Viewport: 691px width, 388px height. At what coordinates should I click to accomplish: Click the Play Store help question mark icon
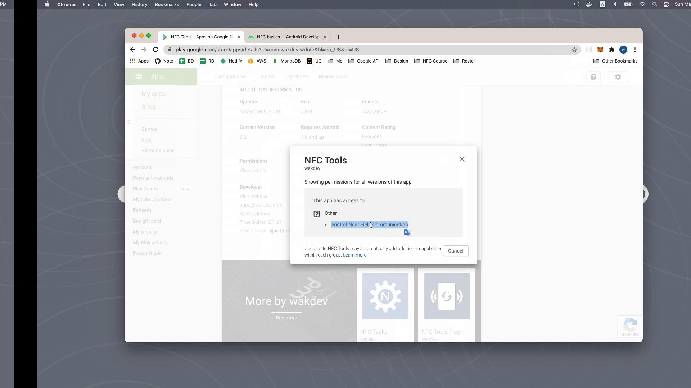[x=593, y=77]
